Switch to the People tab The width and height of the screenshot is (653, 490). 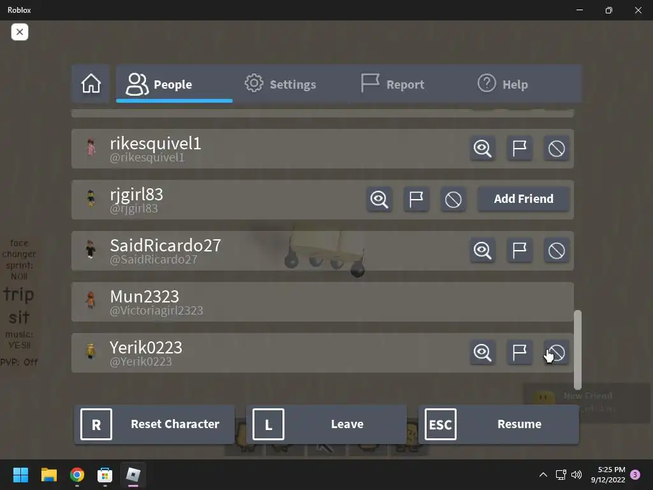coord(174,84)
